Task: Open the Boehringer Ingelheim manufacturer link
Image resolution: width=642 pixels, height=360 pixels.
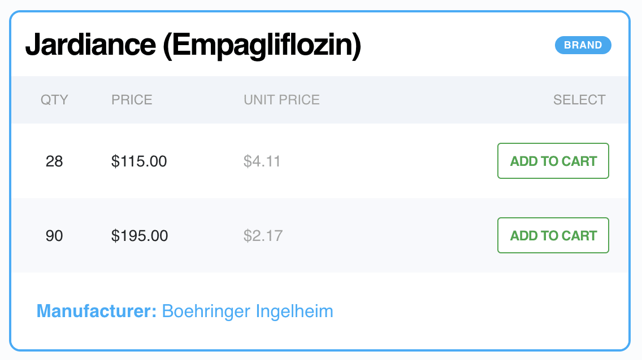Action: click(x=248, y=311)
